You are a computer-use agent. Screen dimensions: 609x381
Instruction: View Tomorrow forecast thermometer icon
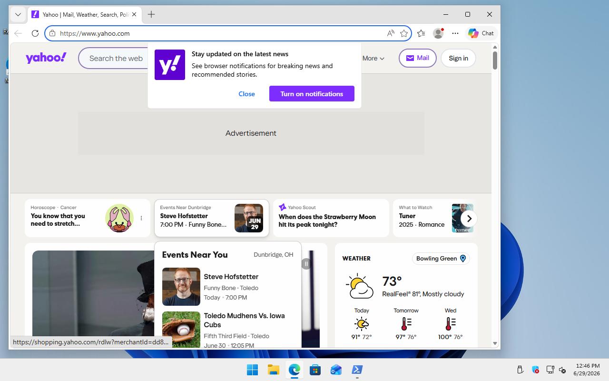click(x=406, y=324)
